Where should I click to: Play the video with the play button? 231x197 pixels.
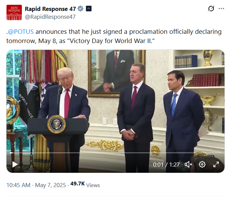pos(15,164)
